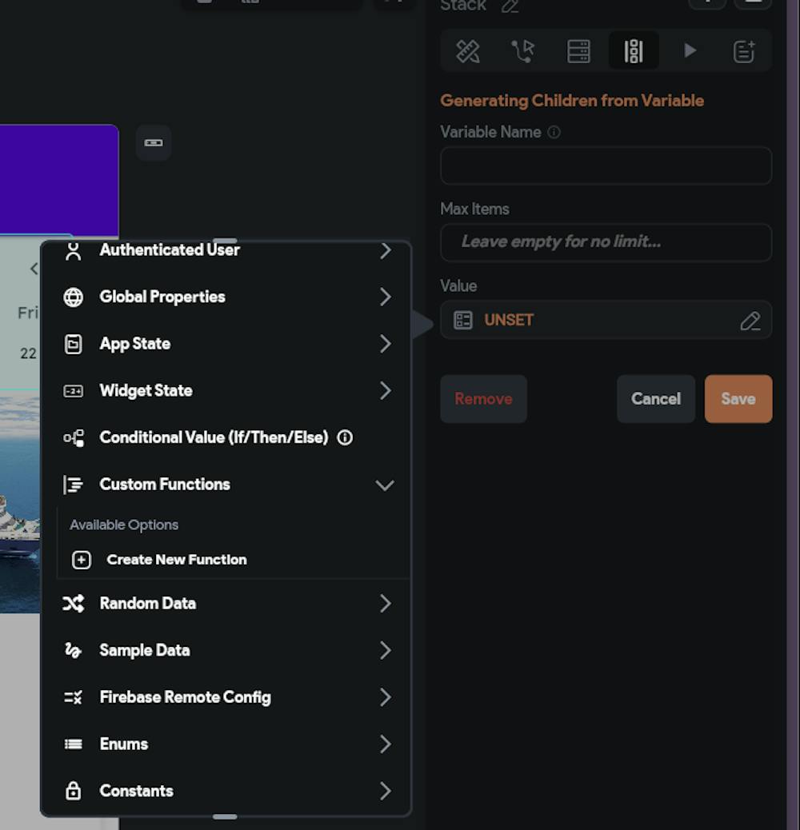The width and height of the screenshot is (800, 830).
Task: Click the Widget State icon
Action: click(x=73, y=391)
